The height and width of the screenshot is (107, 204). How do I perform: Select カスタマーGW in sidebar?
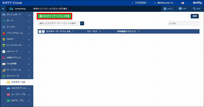[17, 82]
